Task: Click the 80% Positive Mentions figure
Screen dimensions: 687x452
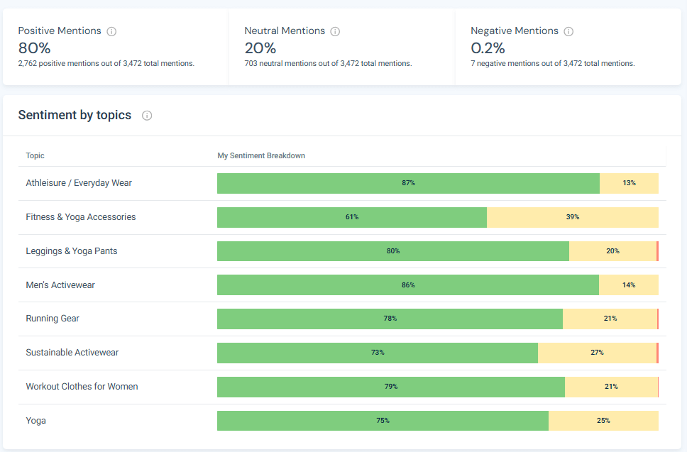Action: coord(33,48)
